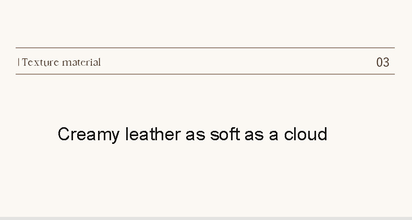This screenshot has height=220, width=412.
Task: Click the word "Texture" in the header
Action: (41, 63)
